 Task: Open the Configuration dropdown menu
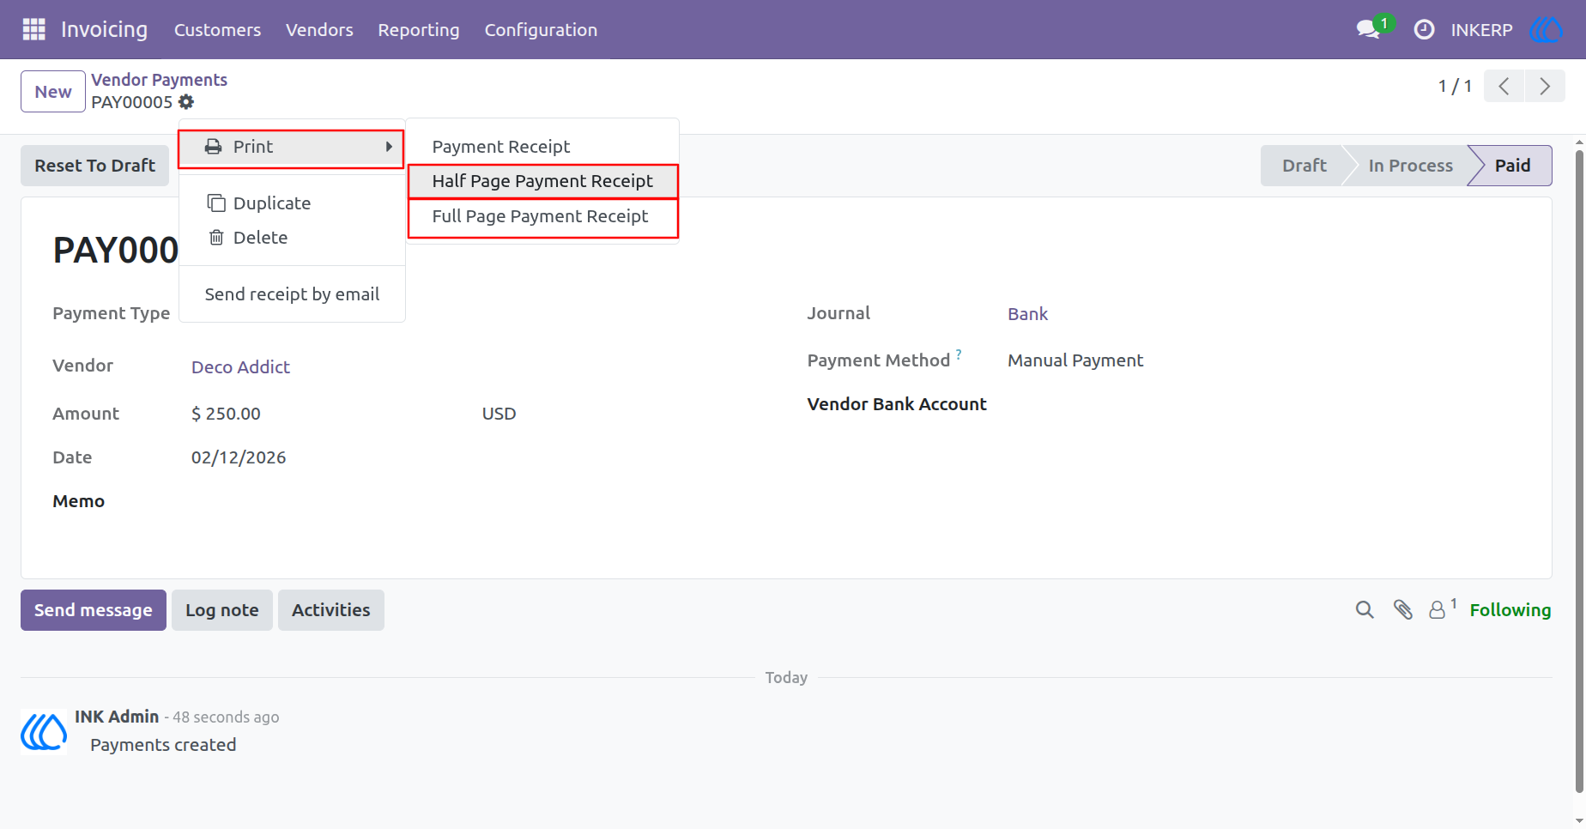[541, 30]
